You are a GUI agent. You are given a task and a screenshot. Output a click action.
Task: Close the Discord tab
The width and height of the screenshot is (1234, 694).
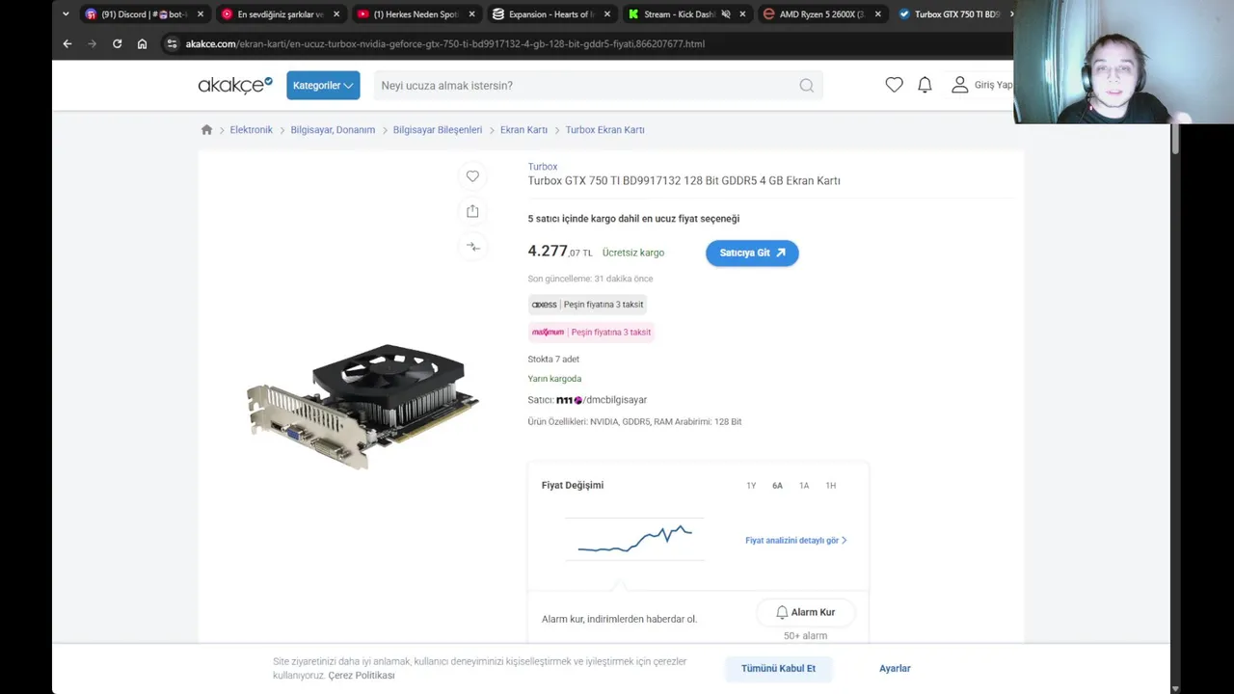pyautogui.click(x=201, y=14)
